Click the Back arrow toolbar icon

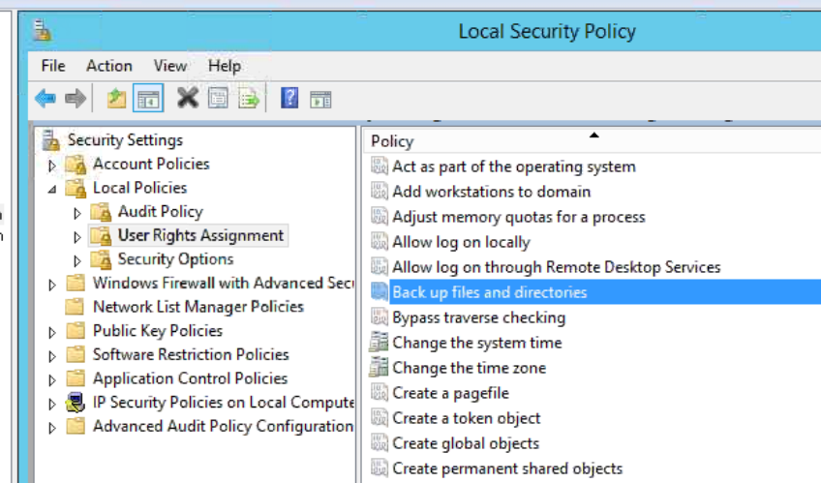(x=46, y=98)
